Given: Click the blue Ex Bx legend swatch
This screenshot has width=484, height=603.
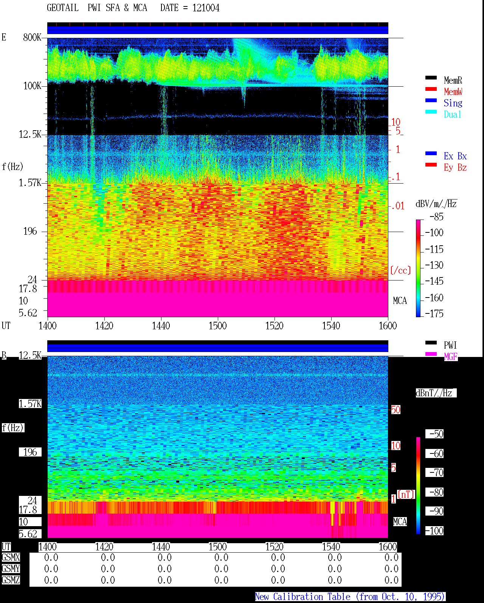Looking at the screenshot, I should click(431, 153).
